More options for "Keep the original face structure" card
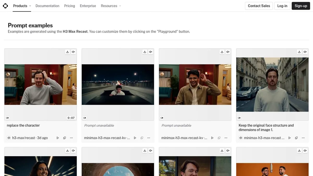Image resolution: width=313 pixels, height=176 pixels. (303, 138)
